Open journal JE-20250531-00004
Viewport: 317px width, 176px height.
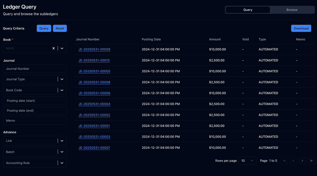coord(94,104)
